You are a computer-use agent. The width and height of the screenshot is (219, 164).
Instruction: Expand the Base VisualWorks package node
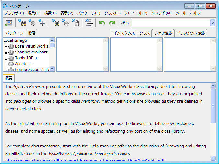pos(6,46)
